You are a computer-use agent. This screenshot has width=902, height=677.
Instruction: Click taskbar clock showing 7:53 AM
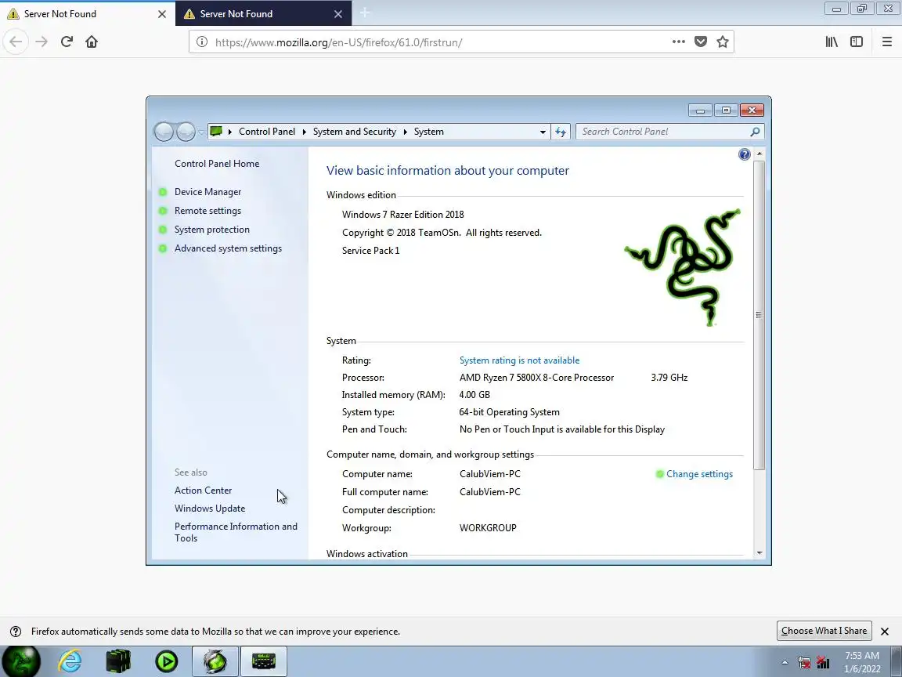[862, 662]
